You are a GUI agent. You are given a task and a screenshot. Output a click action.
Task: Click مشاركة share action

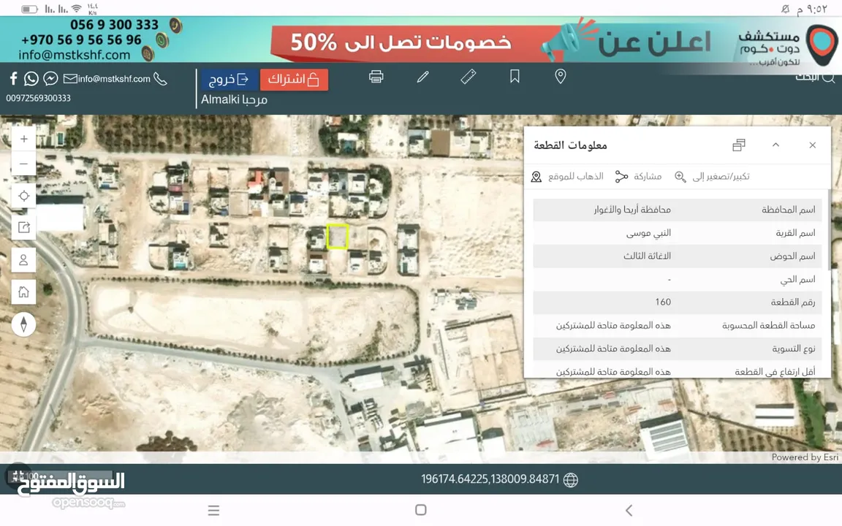click(x=639, y=177)
